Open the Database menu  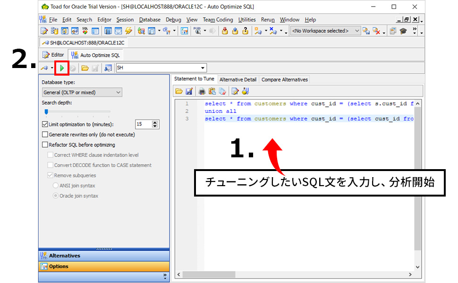pos(150,19)
